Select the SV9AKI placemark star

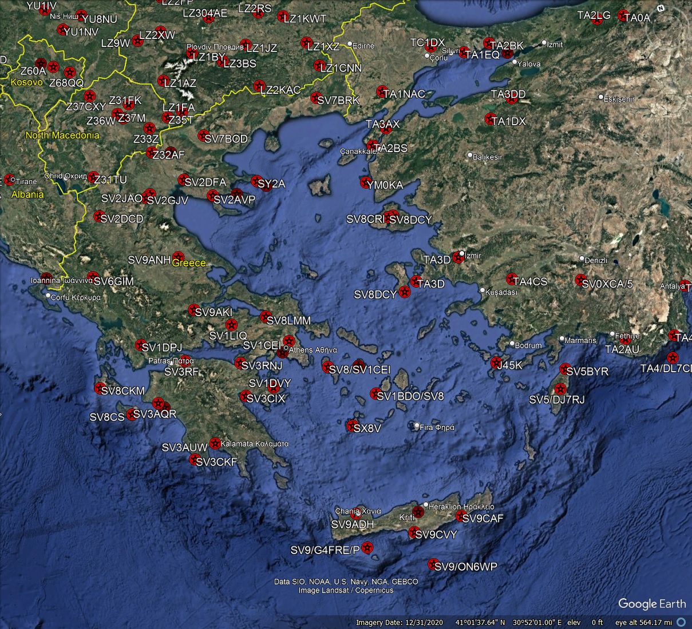[193, 309]
